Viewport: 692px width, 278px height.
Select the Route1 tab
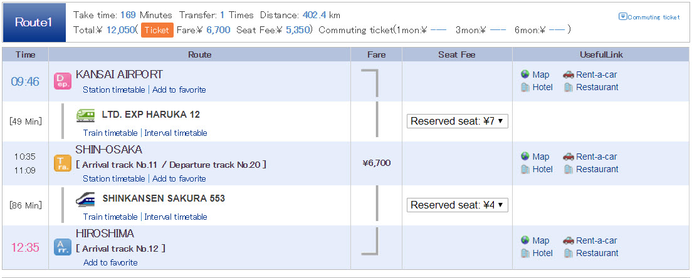coord(34,23)
